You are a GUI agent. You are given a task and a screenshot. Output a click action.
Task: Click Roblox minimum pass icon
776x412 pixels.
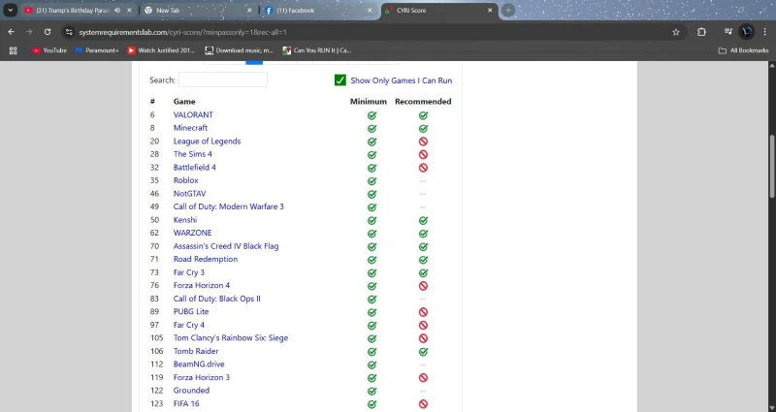(x=372, y=181)
